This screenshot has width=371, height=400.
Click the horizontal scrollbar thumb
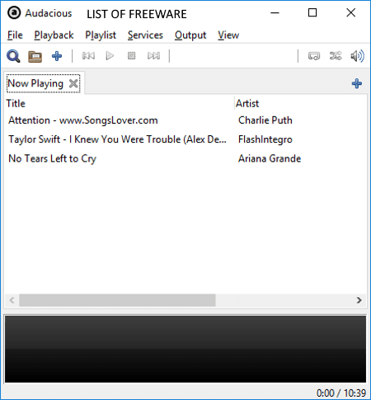(x=117, y=300)
